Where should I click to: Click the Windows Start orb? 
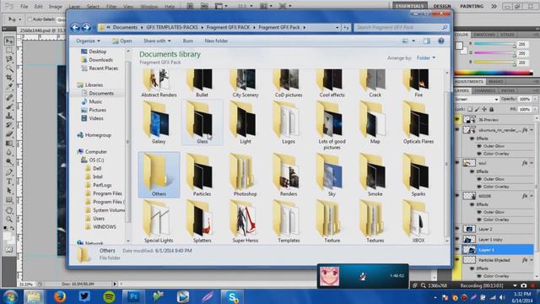pos(10,296)
